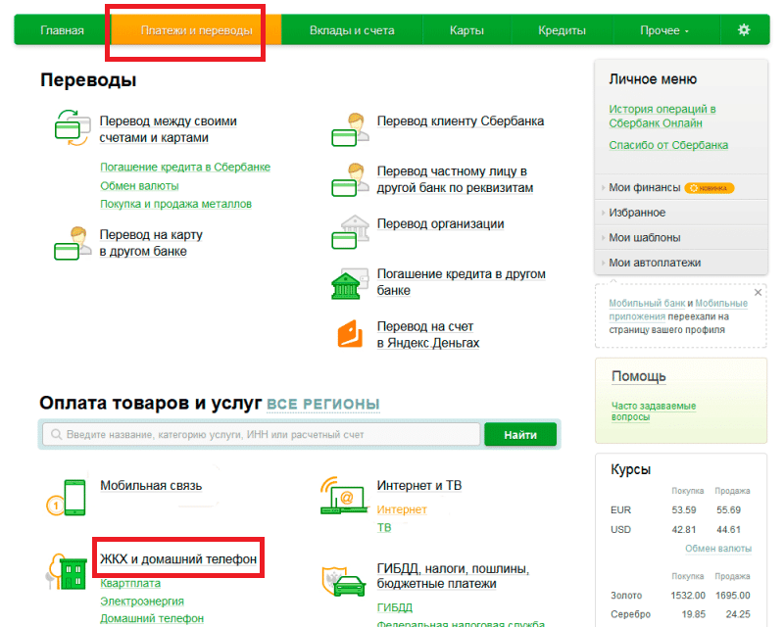Expand Мои финансы section

click(x=645, y=187)
